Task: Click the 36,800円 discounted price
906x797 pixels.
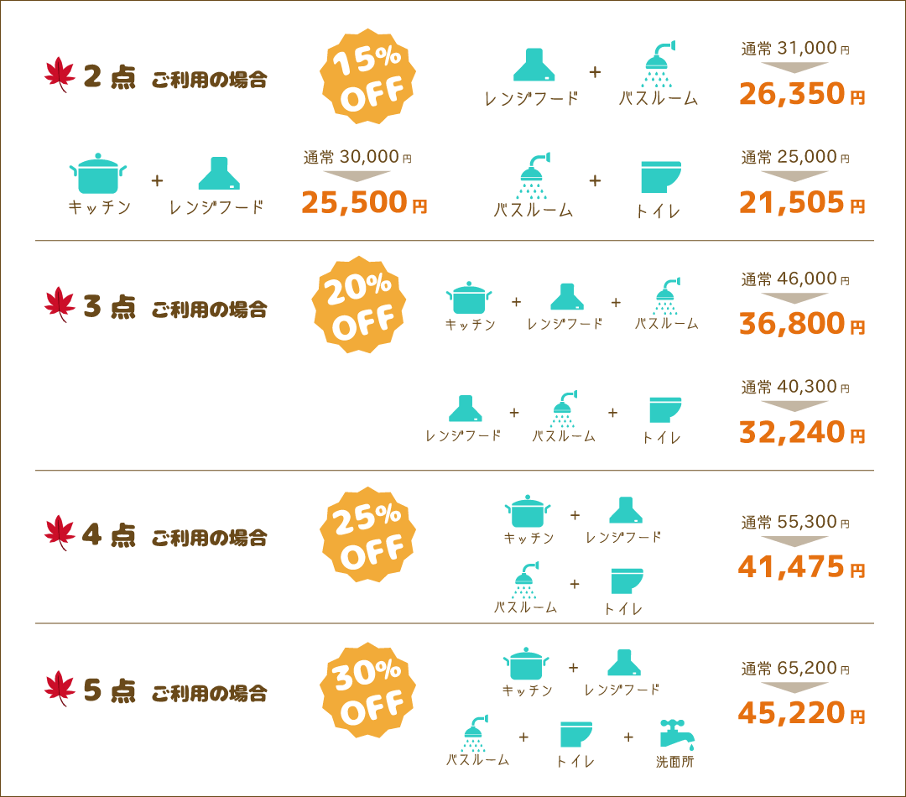Action: coord(802,323)
